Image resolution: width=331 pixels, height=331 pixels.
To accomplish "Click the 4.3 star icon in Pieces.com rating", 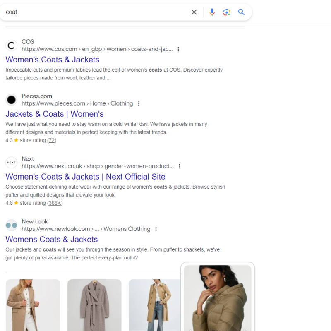I will pyautogui.click(x=16, y=140).
